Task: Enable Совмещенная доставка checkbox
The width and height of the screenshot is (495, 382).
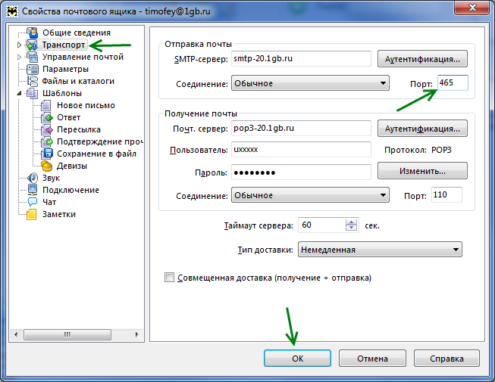Action: (x=169, y=278)
